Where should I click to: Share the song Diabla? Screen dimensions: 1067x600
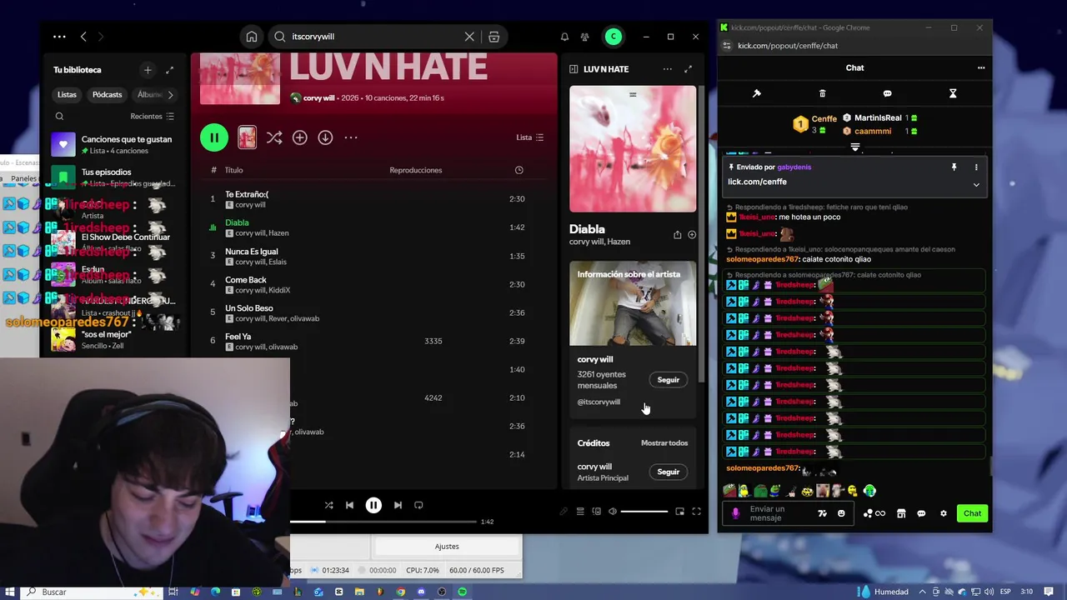(x=677, y=235)
